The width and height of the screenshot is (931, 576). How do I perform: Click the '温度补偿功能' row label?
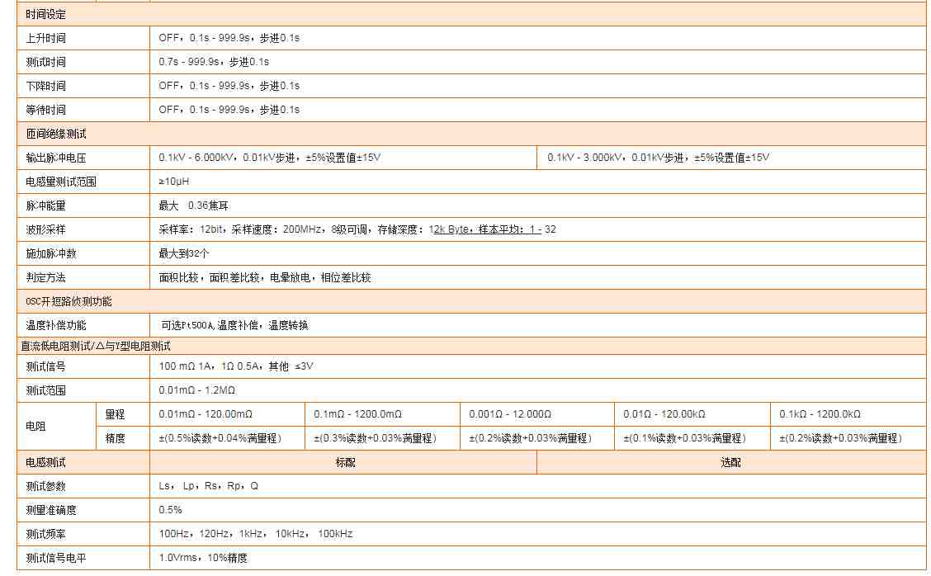pyautogui.click(x=56, y=325)
